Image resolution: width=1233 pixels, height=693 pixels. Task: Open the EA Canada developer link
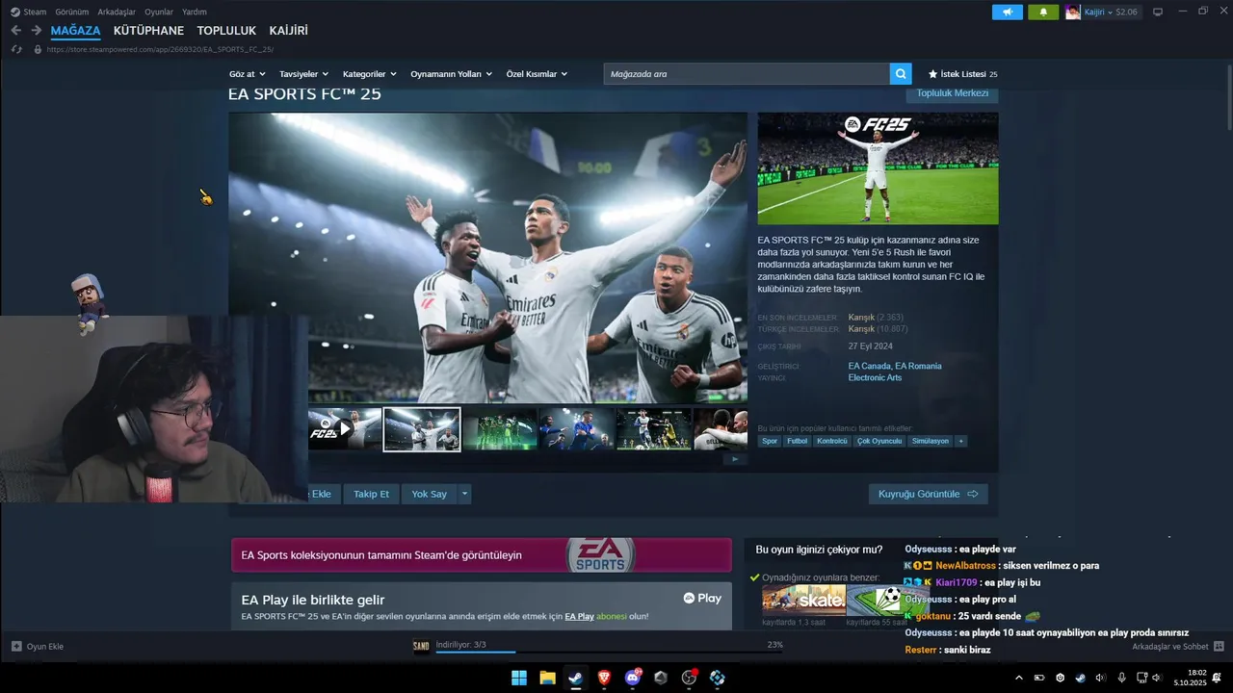(869, 366)
